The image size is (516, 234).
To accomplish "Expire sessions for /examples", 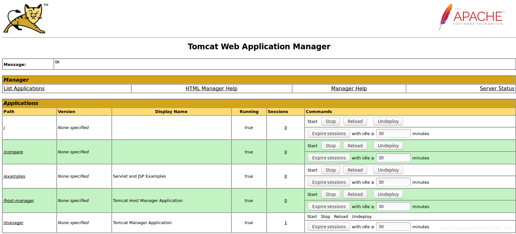I will pyautogui.click(x=329, y=182).
